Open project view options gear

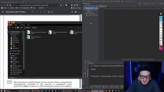pyautogui.click(x=97, y=6)
